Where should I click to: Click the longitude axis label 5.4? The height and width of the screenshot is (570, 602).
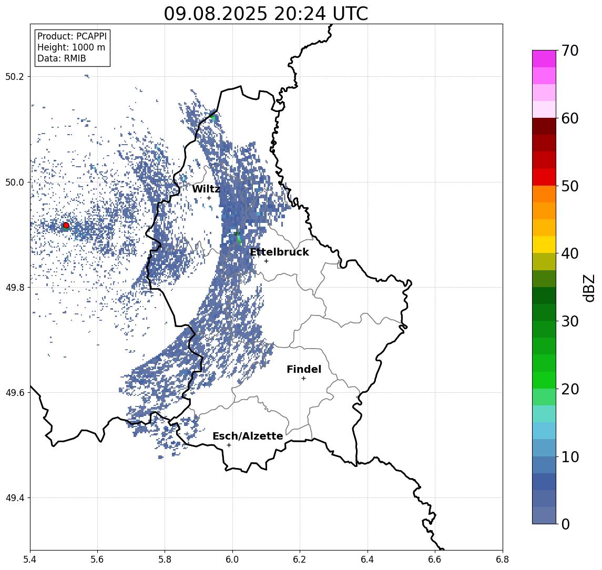[x=30, y=559]
